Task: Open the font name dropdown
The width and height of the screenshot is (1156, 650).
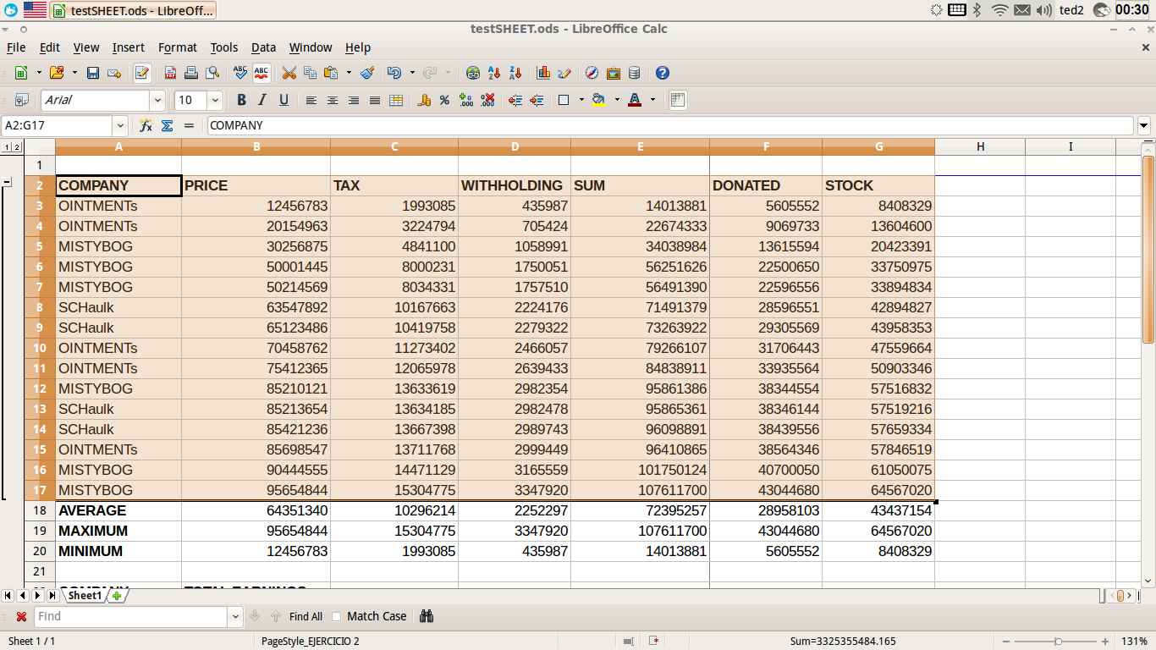Action: [x=159, y=101]
